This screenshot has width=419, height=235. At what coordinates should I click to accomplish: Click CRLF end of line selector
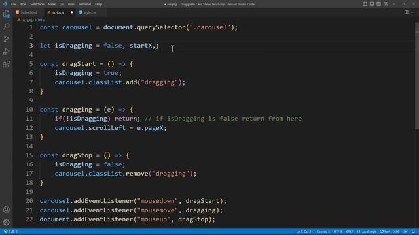point(350,232)
